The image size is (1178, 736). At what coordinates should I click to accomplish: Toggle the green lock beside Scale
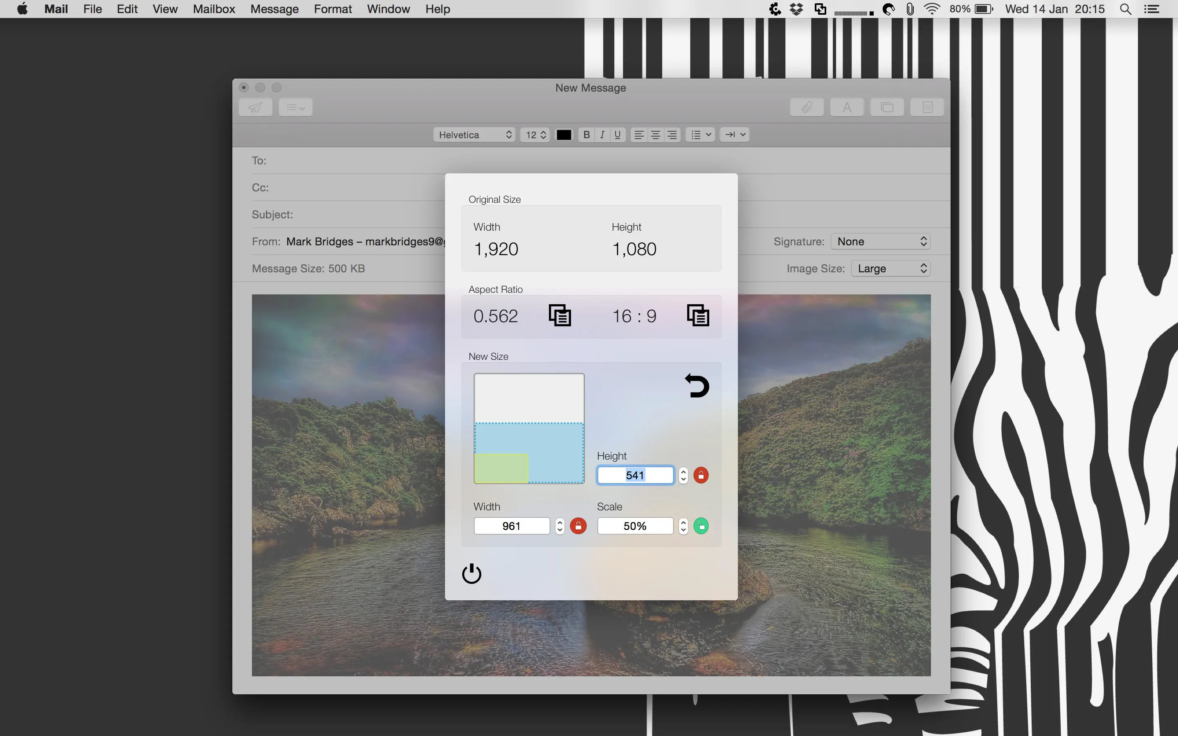[701, 526]
